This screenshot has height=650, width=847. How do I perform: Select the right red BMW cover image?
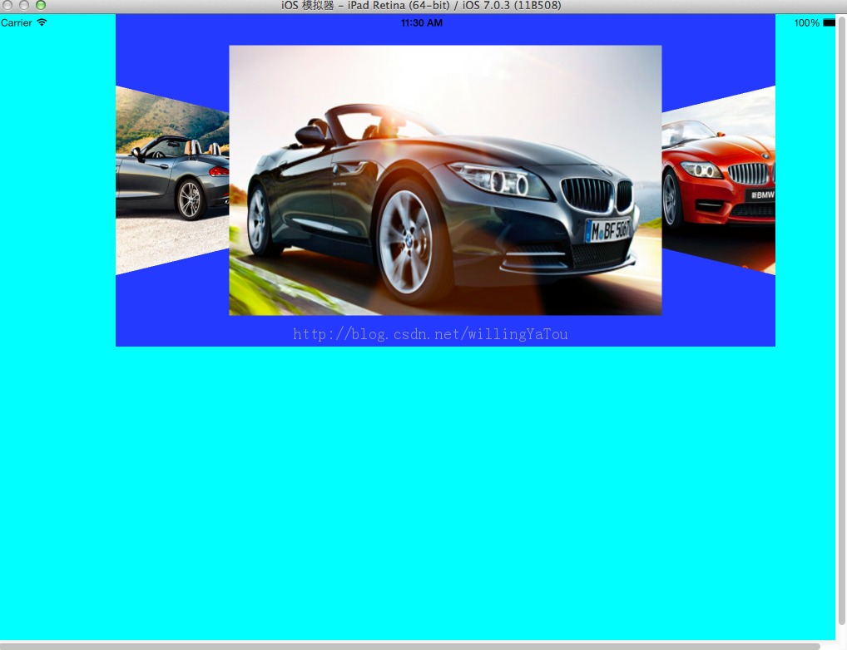[718, 180]
